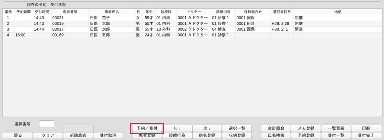Open 病名登録 screen
Viewport: 384px width, 140px height.
point(207,135)
